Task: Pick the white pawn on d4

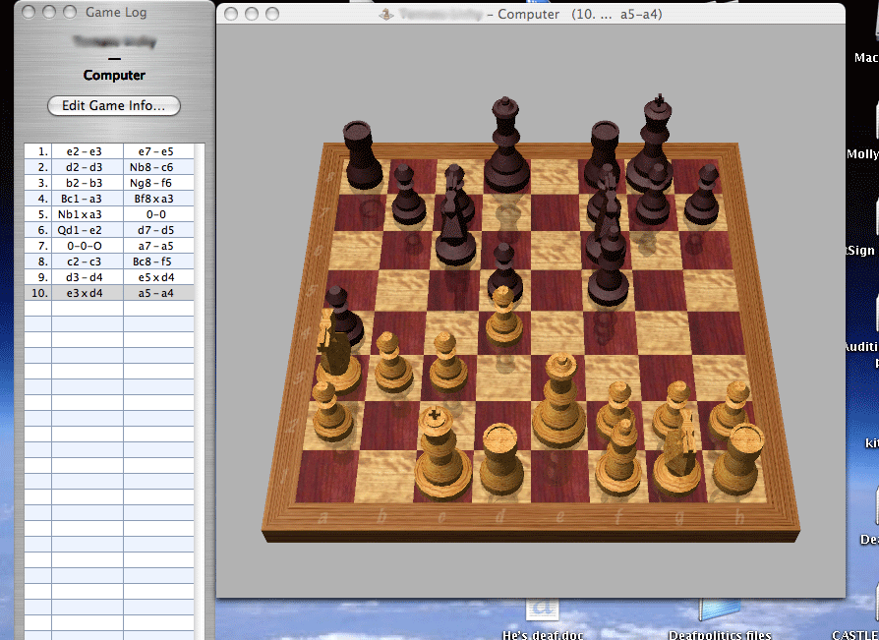Action: (503, 317)
